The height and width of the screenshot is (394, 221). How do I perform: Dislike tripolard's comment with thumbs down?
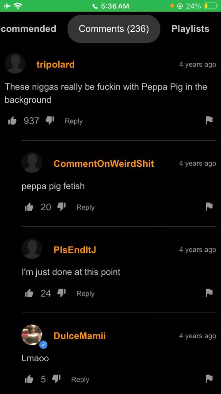click(50, 121)
